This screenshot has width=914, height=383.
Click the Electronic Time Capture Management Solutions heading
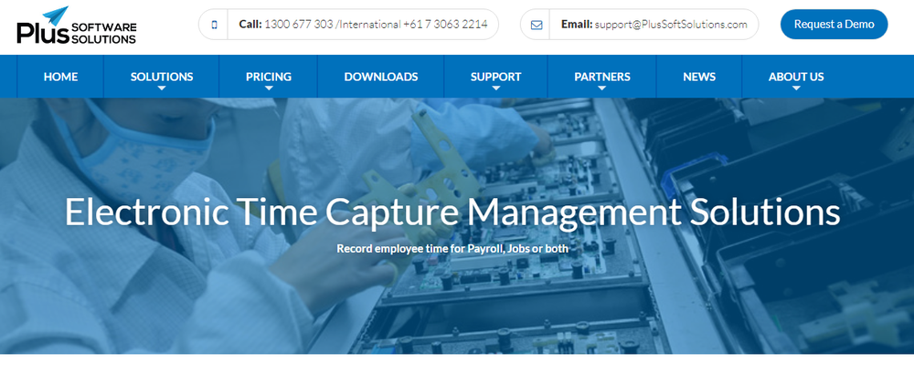pyautogui.click(x=452, y=212)
